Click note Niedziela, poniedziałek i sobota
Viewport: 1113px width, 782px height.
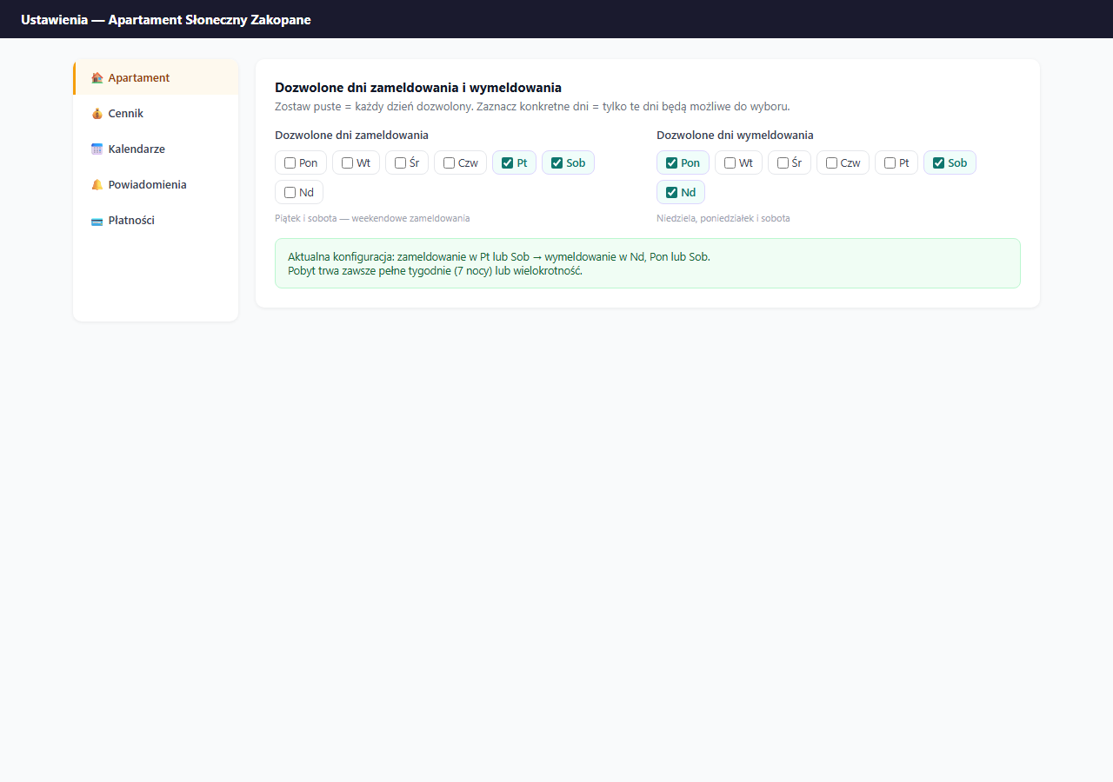[723, 218]
